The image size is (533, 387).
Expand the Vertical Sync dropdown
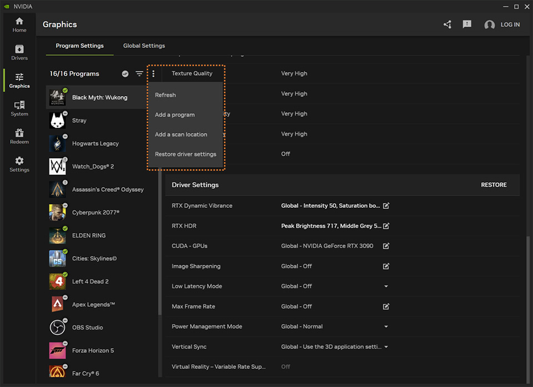coord(386,347)
